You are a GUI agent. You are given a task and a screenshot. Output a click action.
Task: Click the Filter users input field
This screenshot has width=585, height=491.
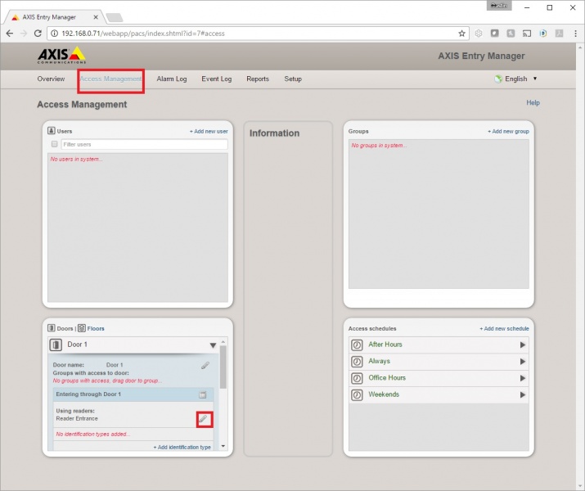[144, 144]
